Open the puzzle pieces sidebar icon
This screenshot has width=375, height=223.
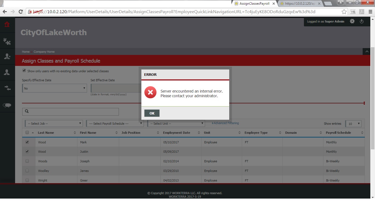point(7,41)
